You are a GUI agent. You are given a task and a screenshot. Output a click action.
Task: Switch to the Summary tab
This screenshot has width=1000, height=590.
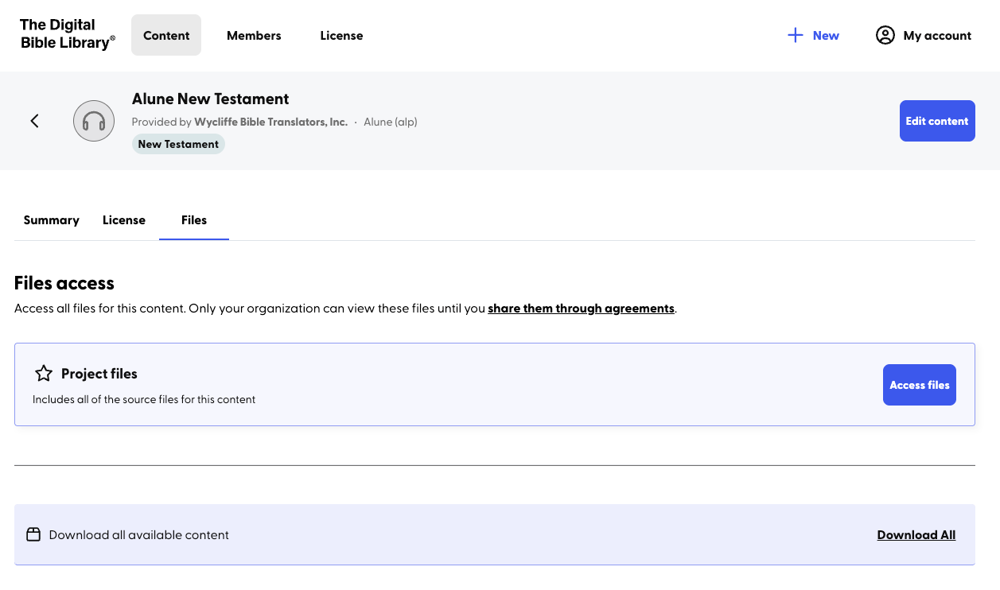52,220
